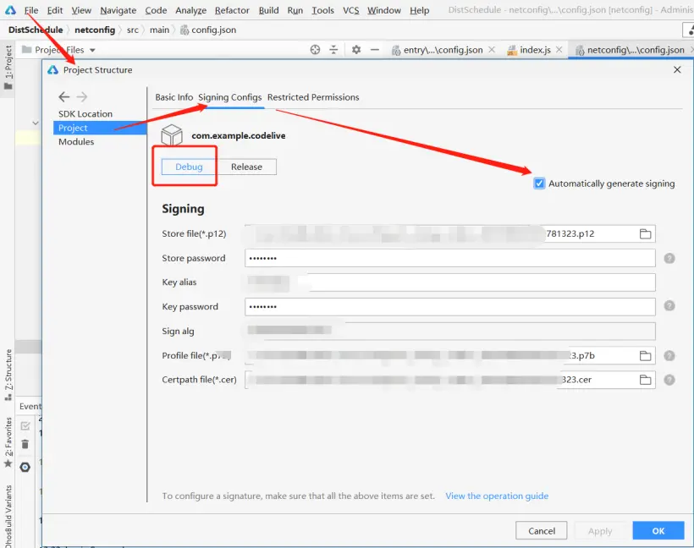Click the Key alias field

(449, 282)
